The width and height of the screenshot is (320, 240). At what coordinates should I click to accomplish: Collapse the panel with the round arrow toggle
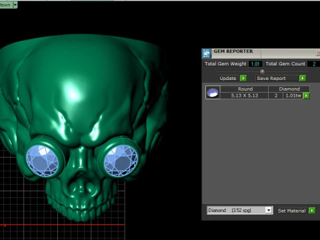262,71
